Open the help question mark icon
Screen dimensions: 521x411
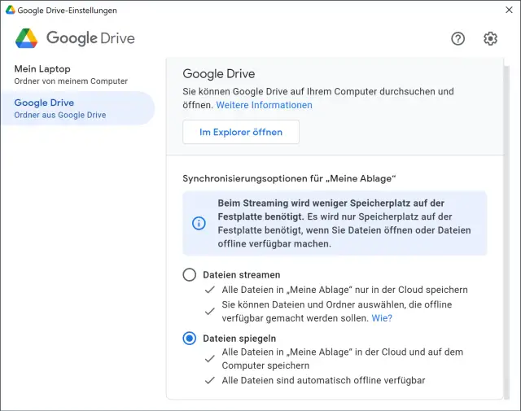tap(458, 38)
